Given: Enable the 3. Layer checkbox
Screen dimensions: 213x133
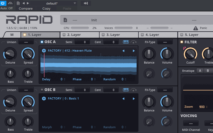Looking at the screenshot, I should tap(103, 35).
